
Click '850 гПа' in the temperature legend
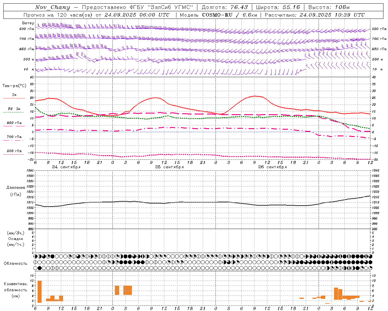14,123
